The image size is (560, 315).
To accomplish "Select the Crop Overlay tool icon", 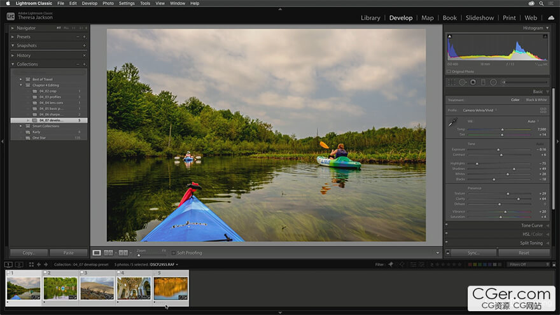I will [451, 81].
